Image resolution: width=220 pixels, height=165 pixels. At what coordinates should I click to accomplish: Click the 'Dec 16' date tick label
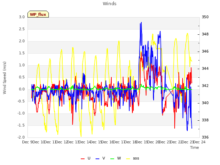tap(108, 142)
